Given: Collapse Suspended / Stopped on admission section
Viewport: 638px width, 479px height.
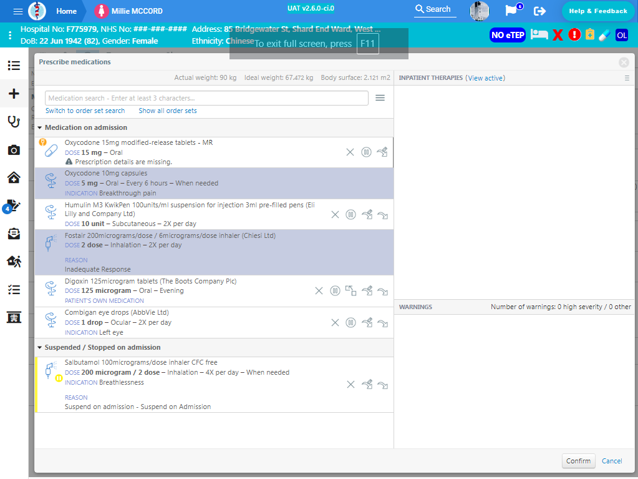Looking at the screenshot, I should [x=39, y=348].
